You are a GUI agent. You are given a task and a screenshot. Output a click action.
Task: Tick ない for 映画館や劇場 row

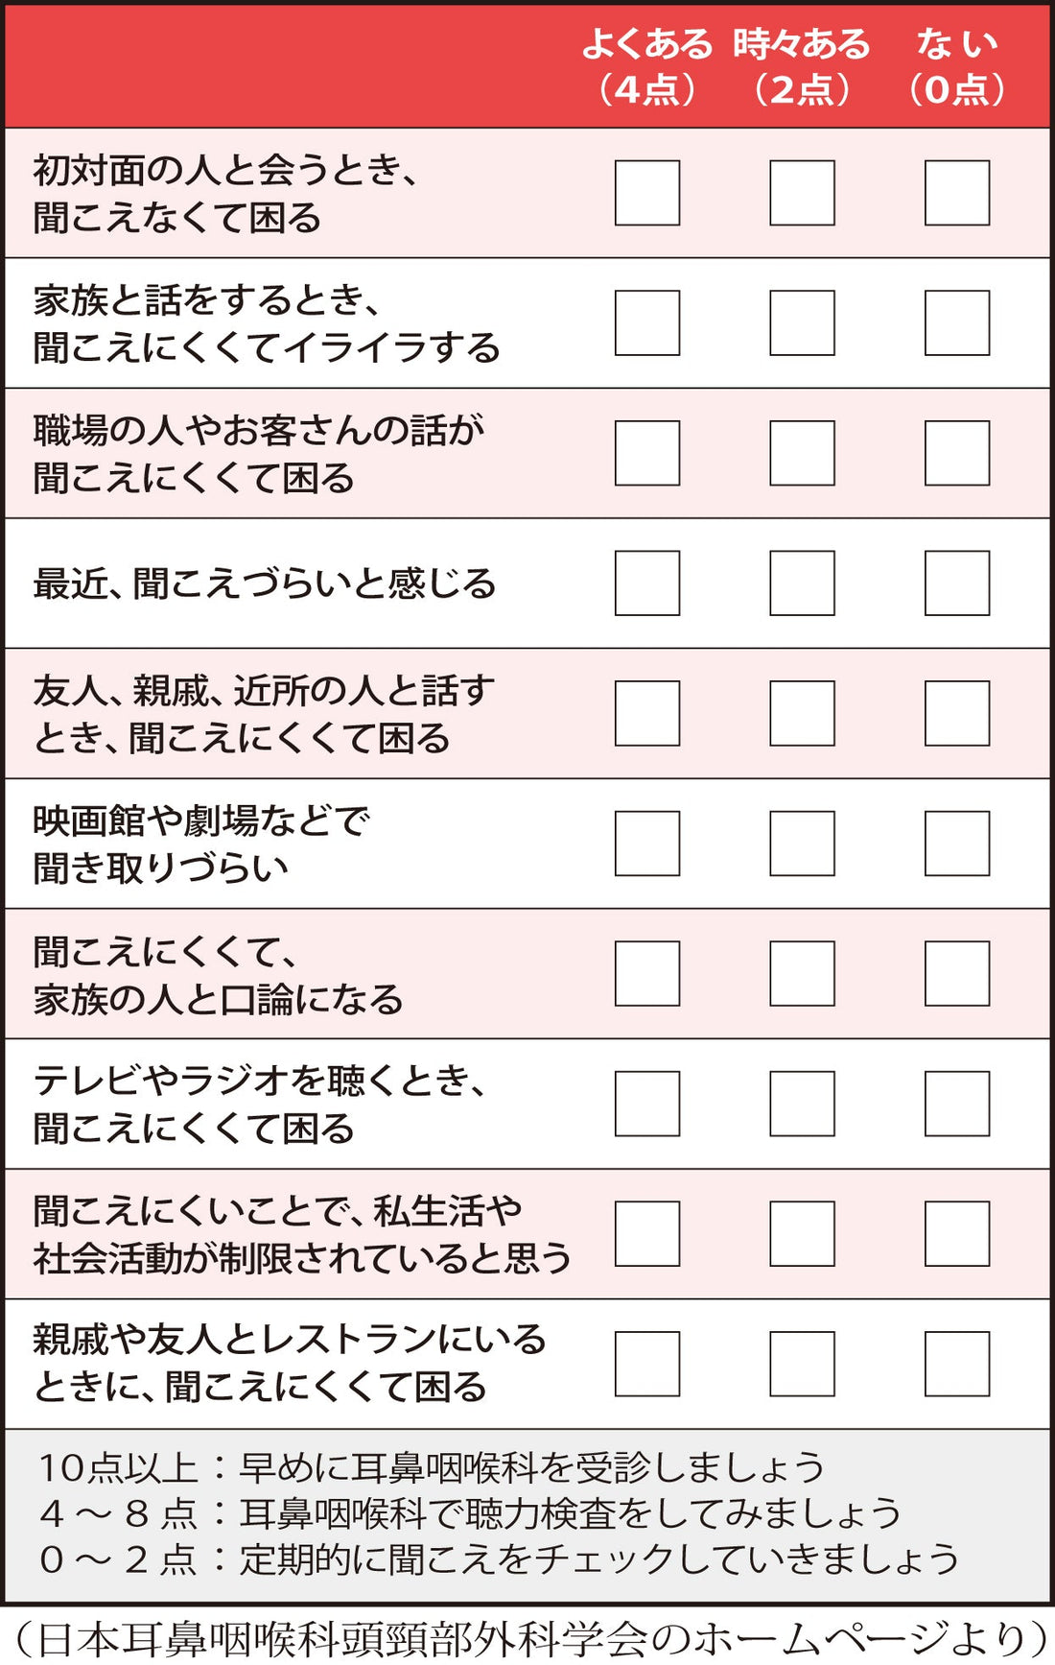(957, 844)
